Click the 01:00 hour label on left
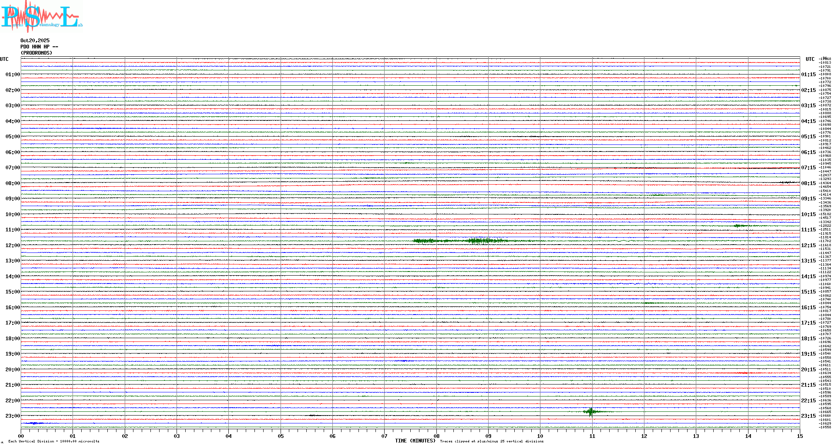Viewport: 833px width, 447px height. coord(12,74)
